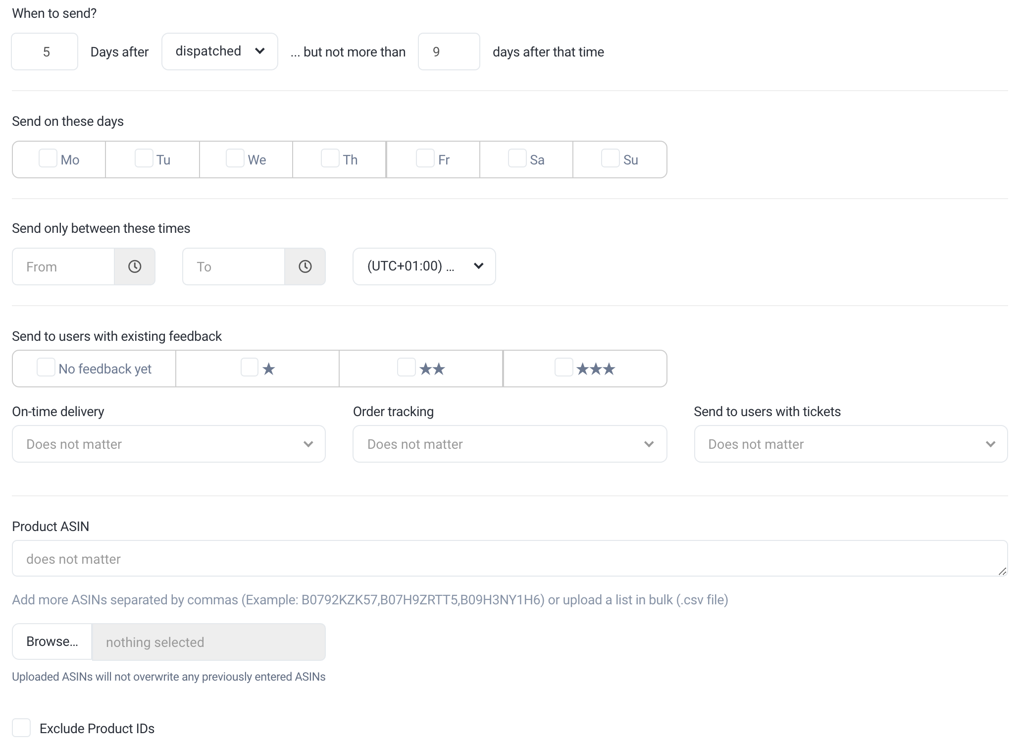Click the Product ASIN label
1019x747 pixels.
[x=51, y=527]
